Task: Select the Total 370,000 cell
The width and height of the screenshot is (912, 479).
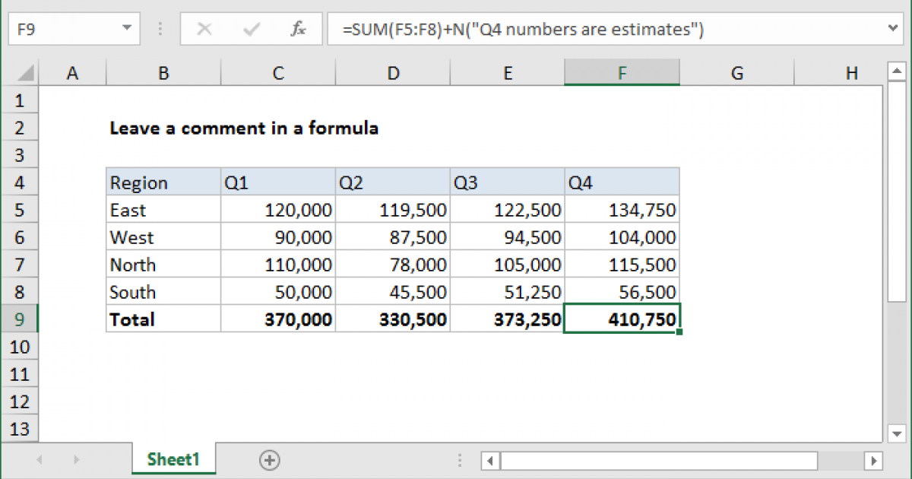Action: (x=278, y=319)
